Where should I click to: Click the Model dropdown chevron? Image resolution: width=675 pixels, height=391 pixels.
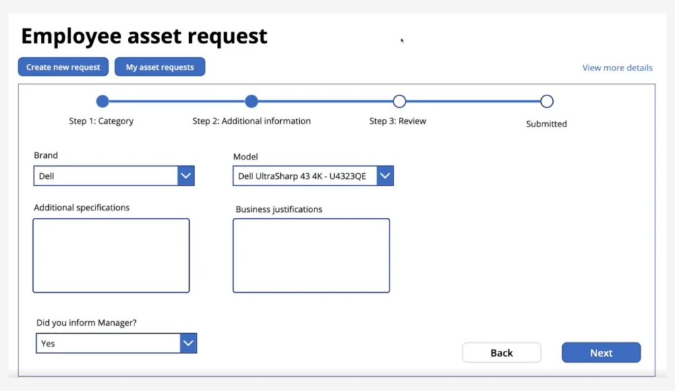click(x=385, y=176)
